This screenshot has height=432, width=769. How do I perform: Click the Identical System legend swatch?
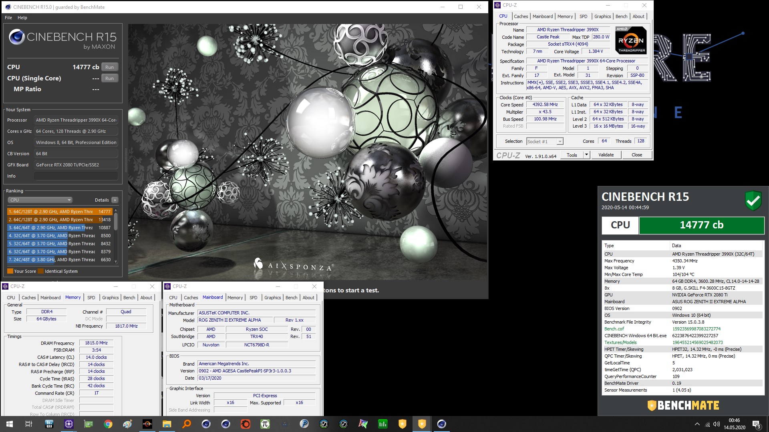tap(40, 271)
